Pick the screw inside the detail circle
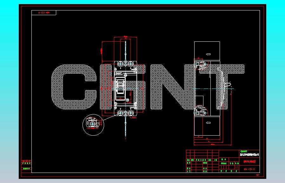The width and height of the screenshot is (285, 183). [93, 124]
